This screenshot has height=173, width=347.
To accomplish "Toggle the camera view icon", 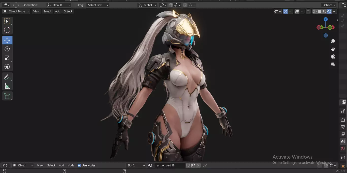I will (x=333, y=56).
